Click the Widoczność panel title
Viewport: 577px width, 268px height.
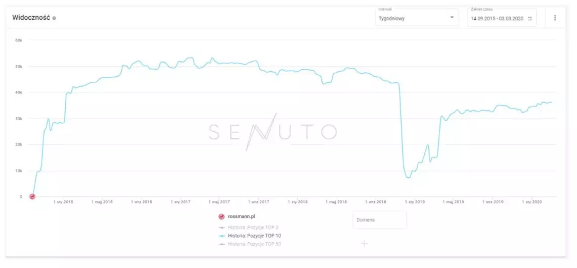[x=31, y=18]
